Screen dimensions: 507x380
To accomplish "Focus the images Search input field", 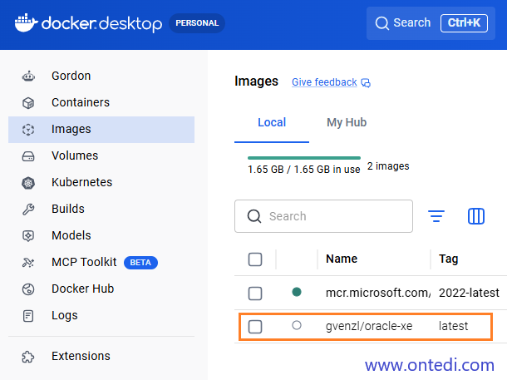I will (x=323, y=216).
